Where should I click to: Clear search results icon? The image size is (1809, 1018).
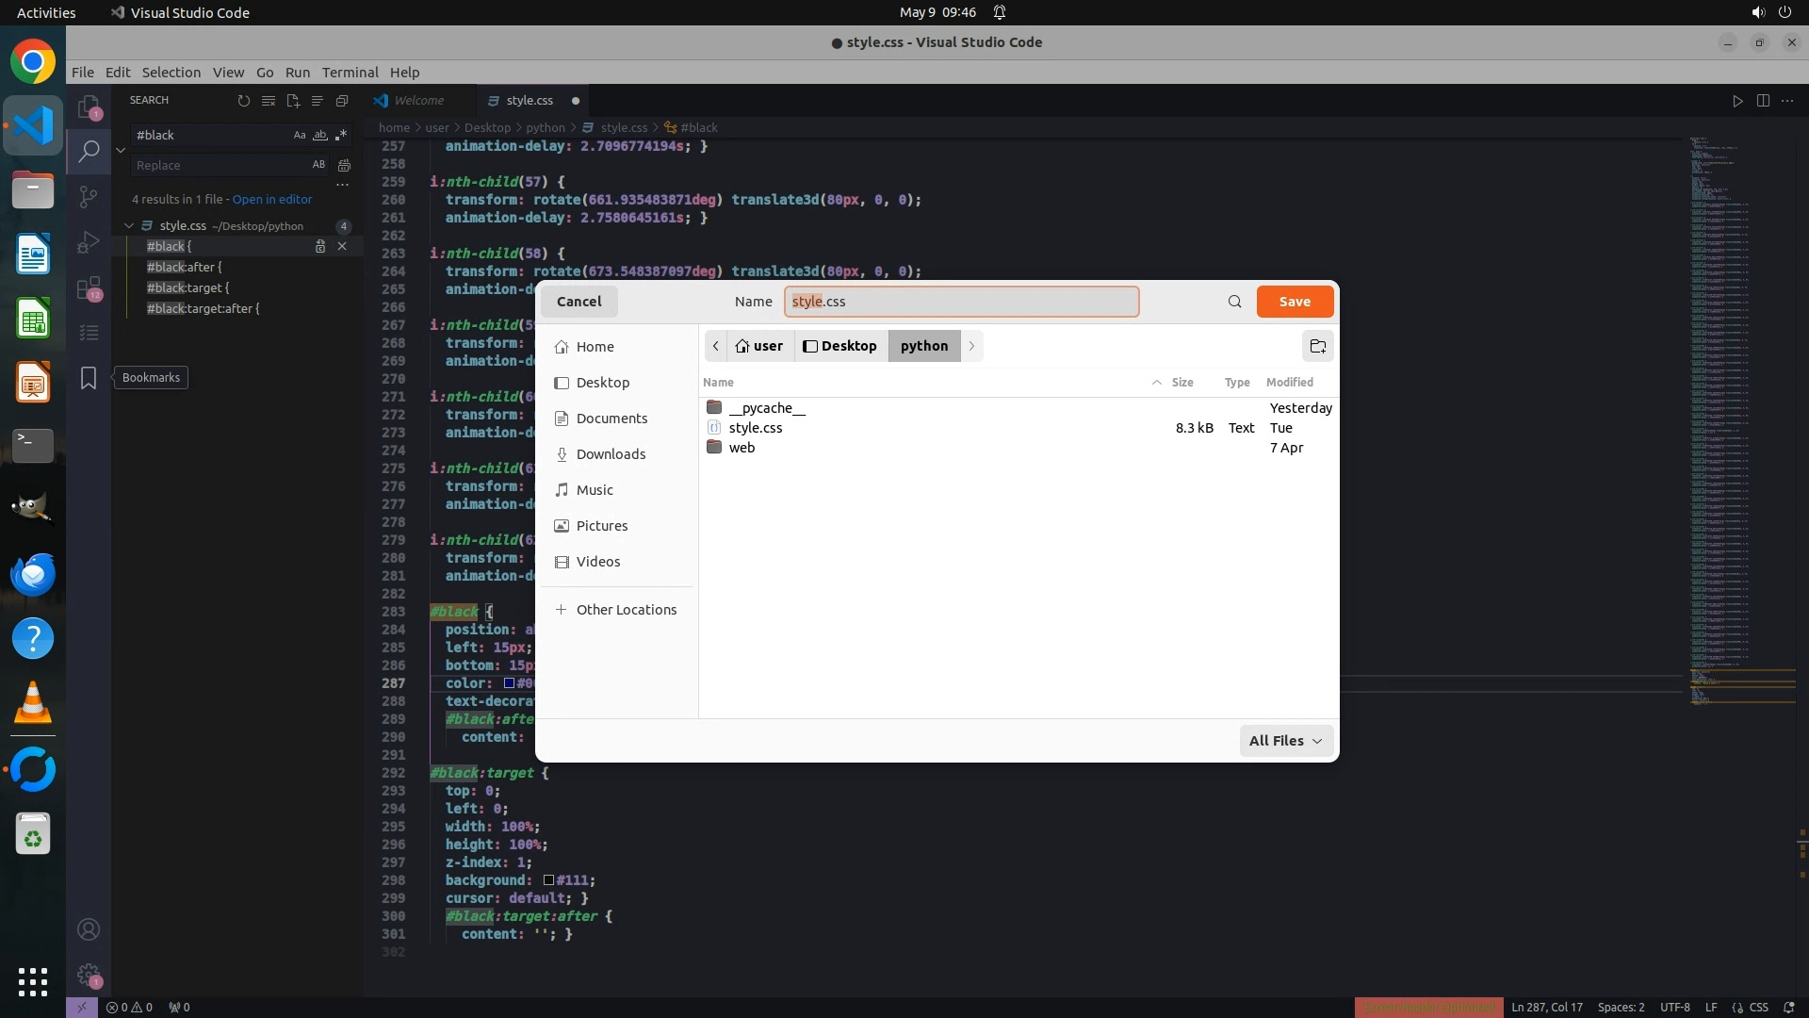tap(269, 101)
